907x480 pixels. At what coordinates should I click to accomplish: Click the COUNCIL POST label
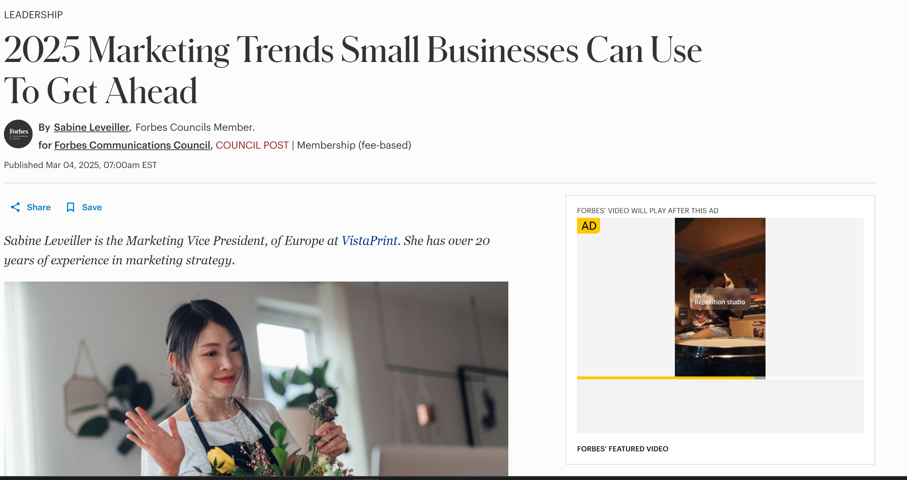pyautogui.click(x=252, y=145)
